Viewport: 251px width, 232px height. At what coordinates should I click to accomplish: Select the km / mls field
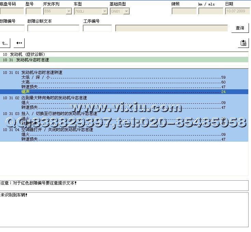210,11
